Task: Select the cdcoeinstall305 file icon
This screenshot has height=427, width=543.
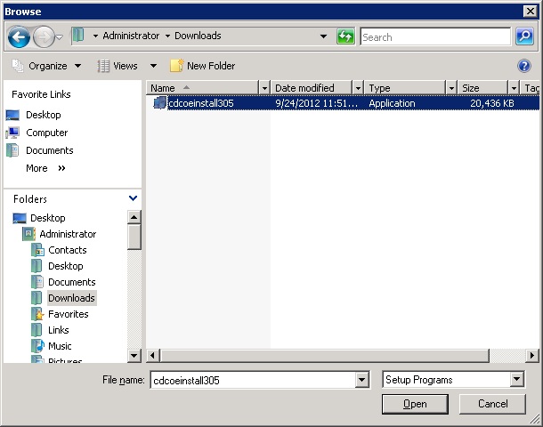Action: tap(159, 103)
